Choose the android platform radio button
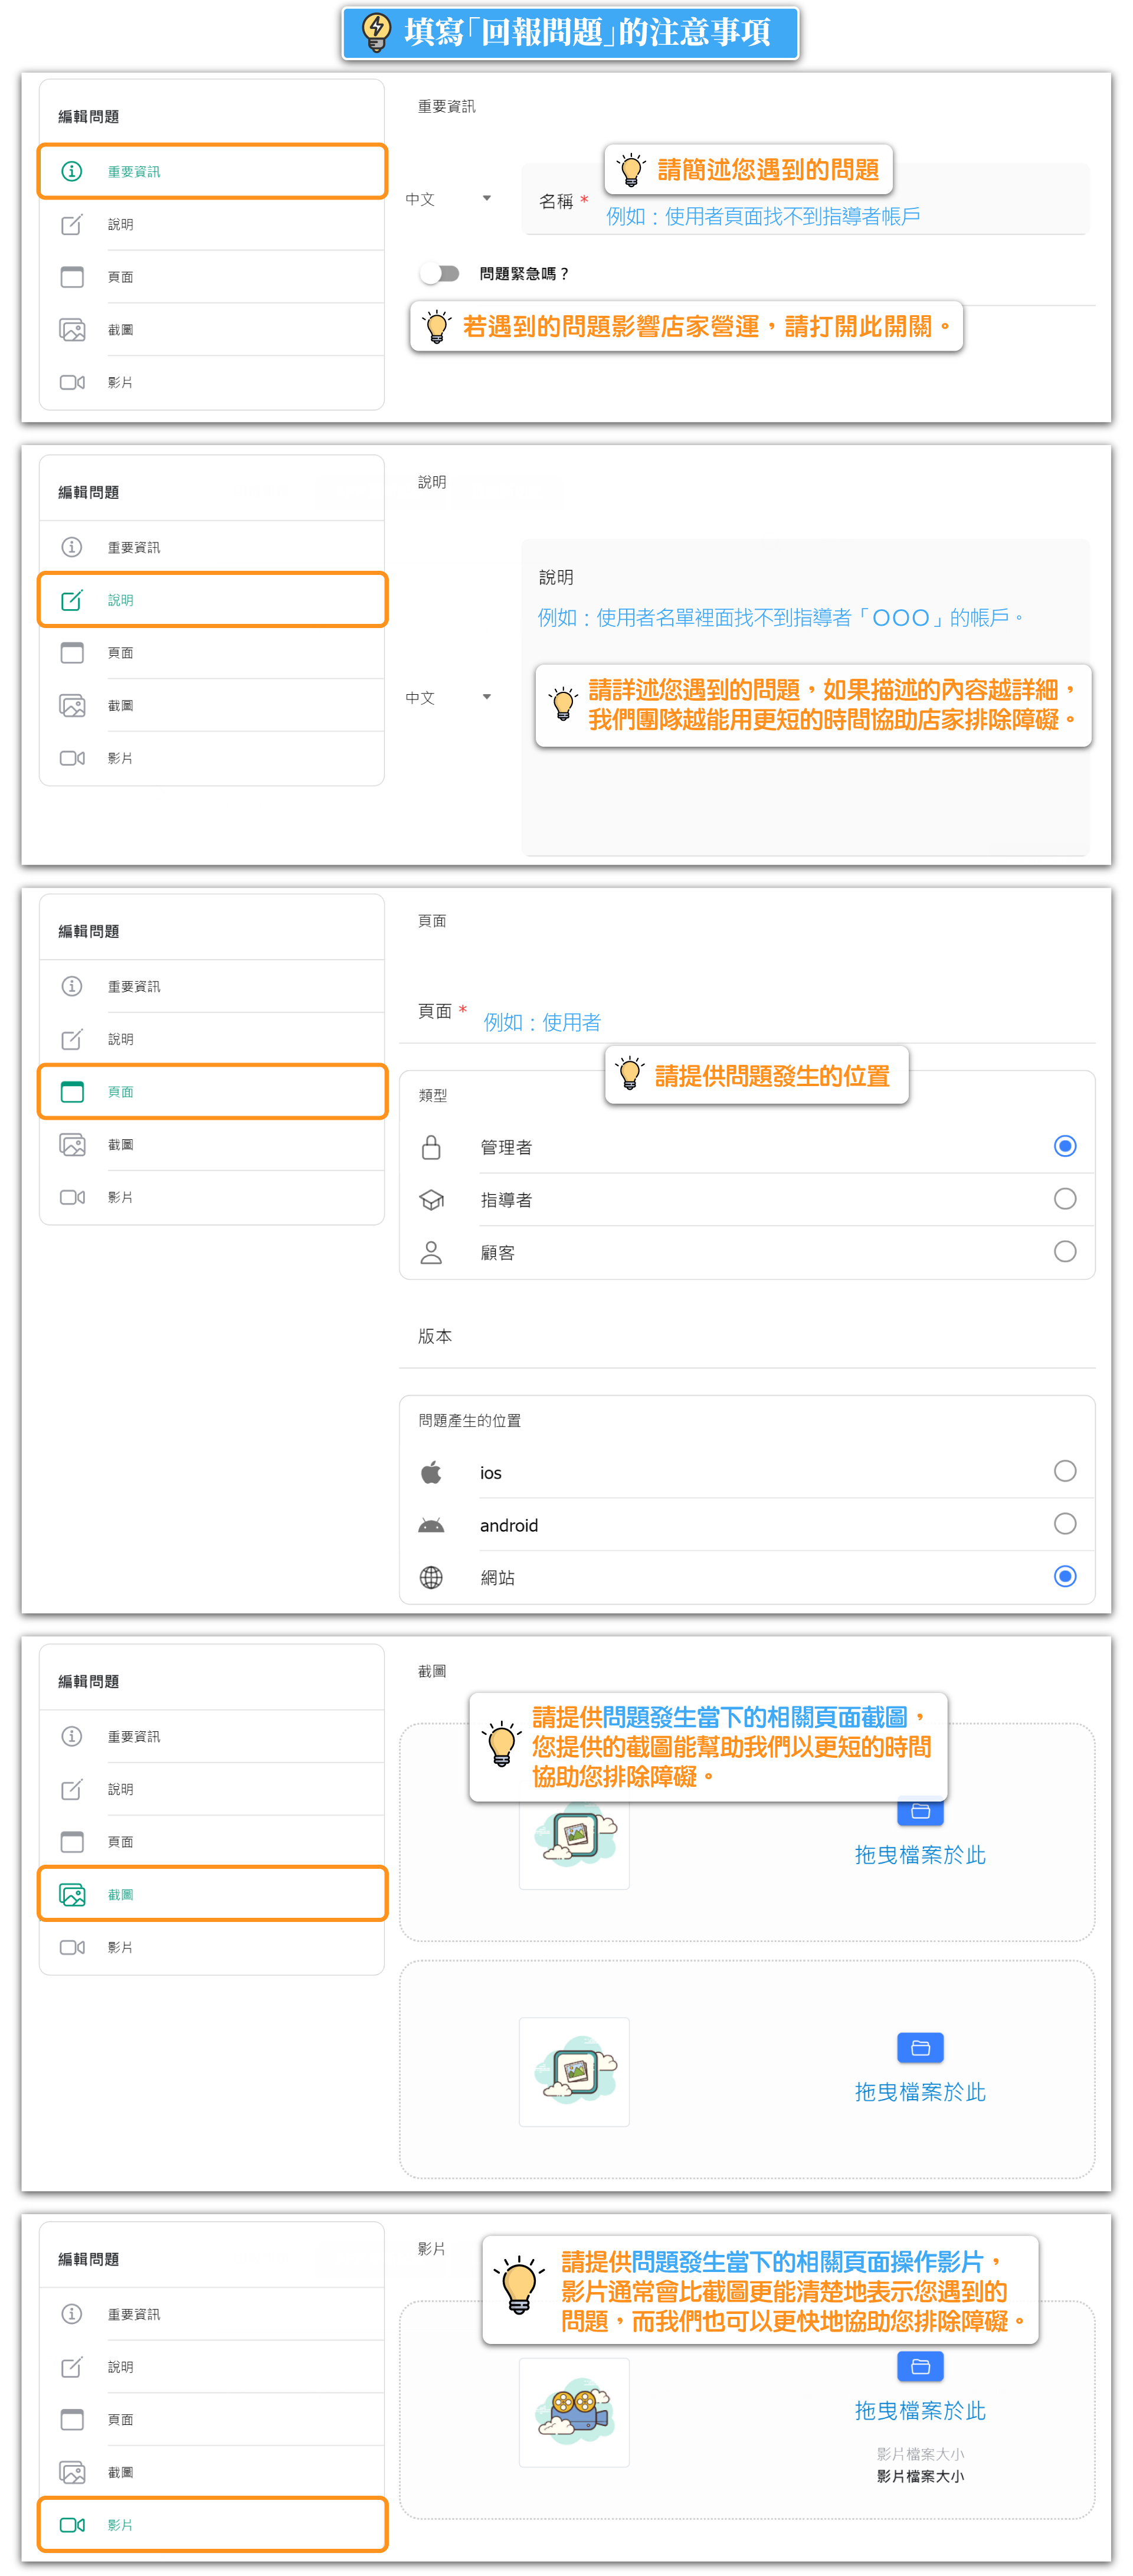 [x=1064, y=1523]
